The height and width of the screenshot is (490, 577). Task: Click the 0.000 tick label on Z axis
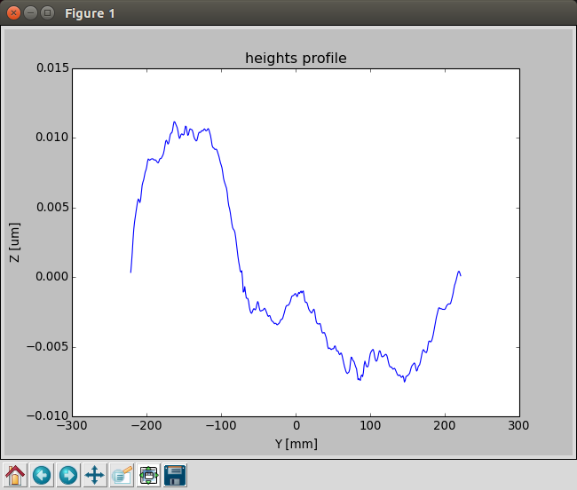click(48, 277)
